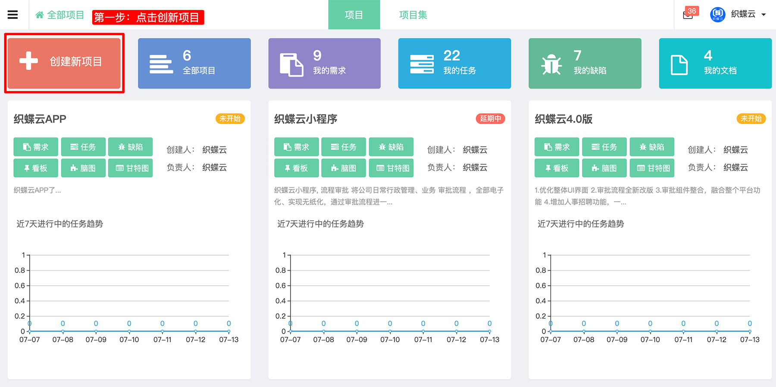Viewport: 776px width, 387px height.
Task: Open 甘特图 for 织蝶云4.0版
Action: pos(652,168)
